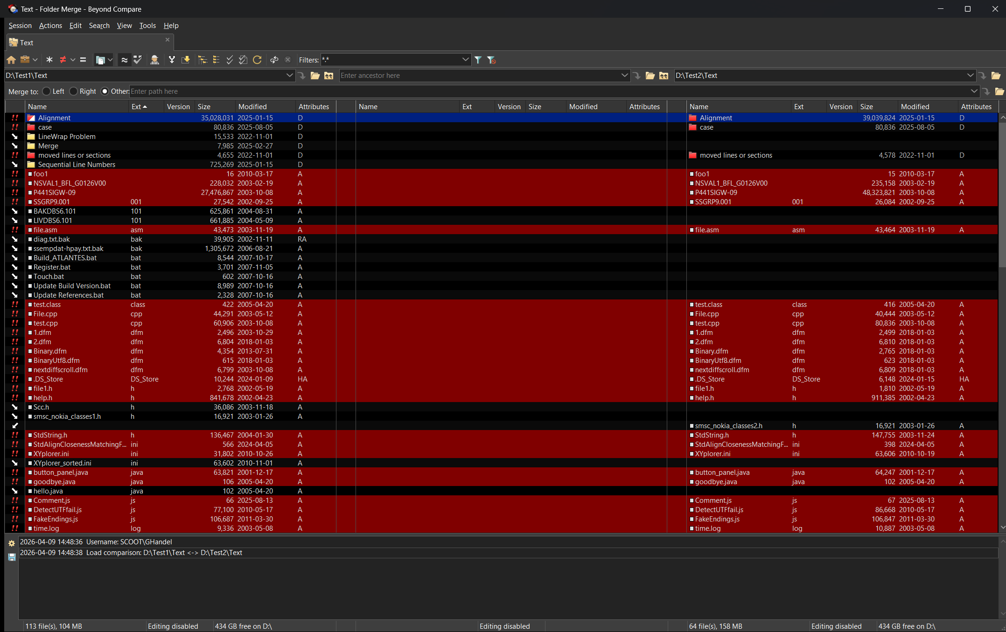Viewport: 1006px width, 632px height.
Task: Open the folder structure dropdown arrow
Action: [x=110, y=60]
